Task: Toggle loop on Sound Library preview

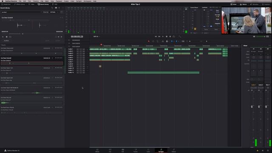Action: [10, 37]
